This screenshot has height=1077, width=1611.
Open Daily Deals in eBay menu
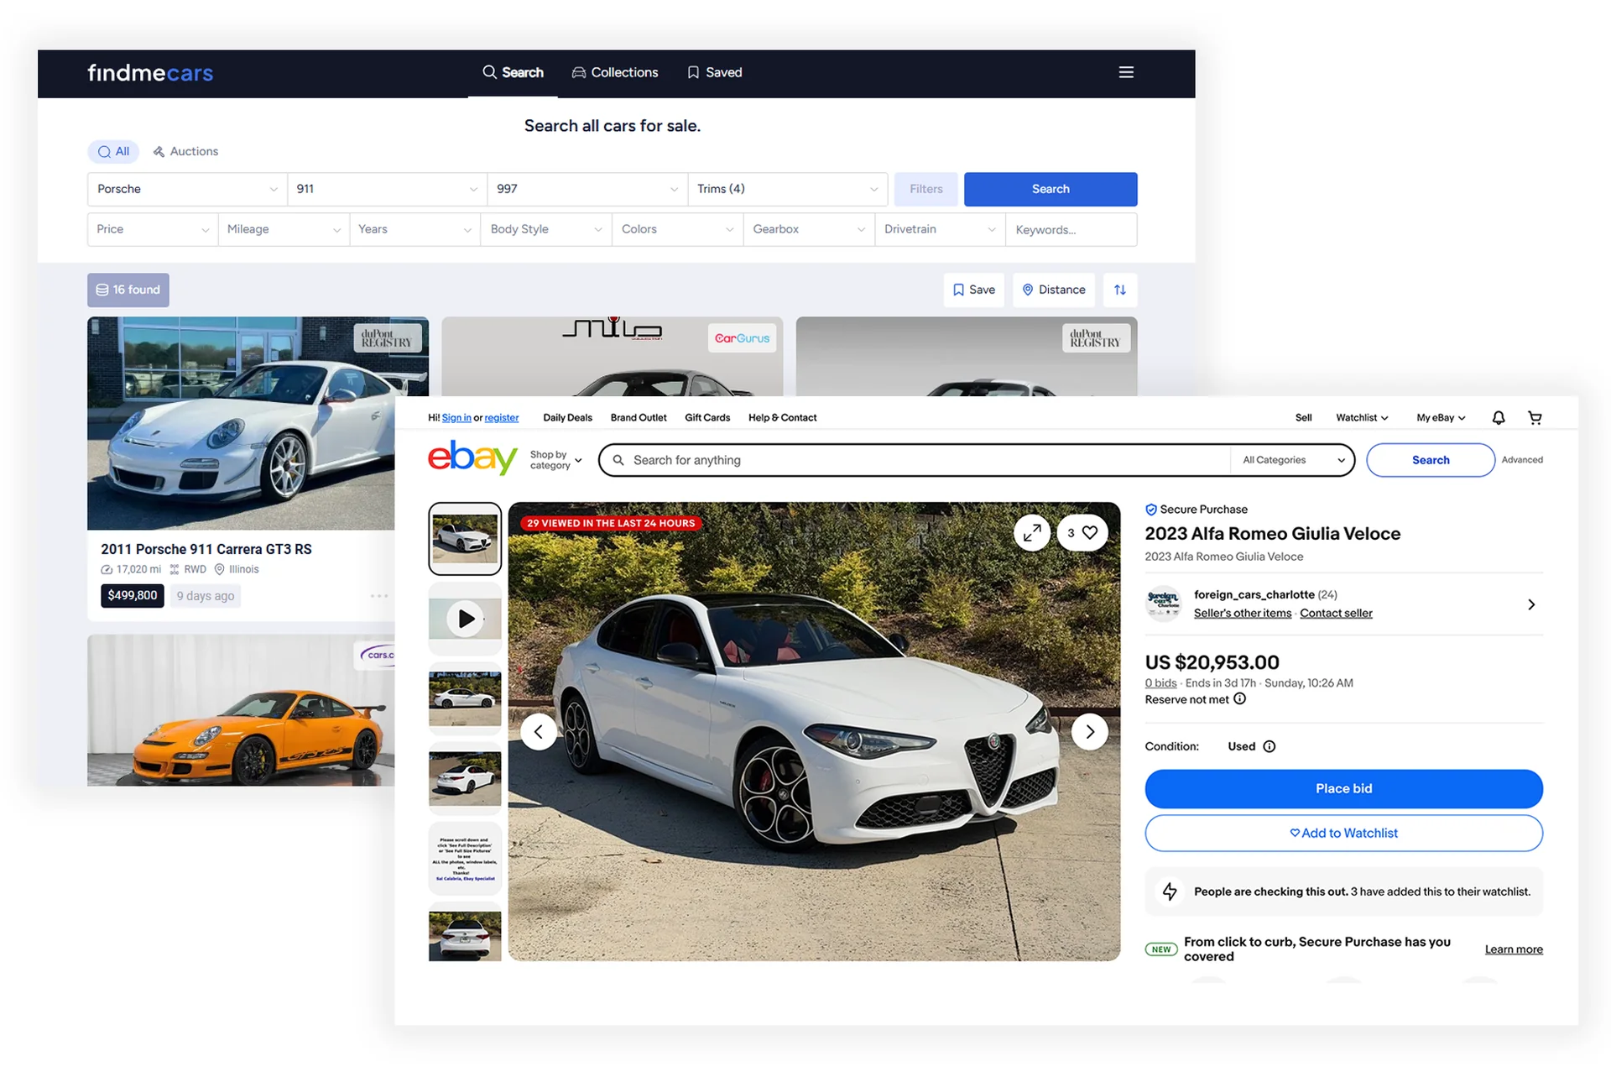[x=567, y=417]
